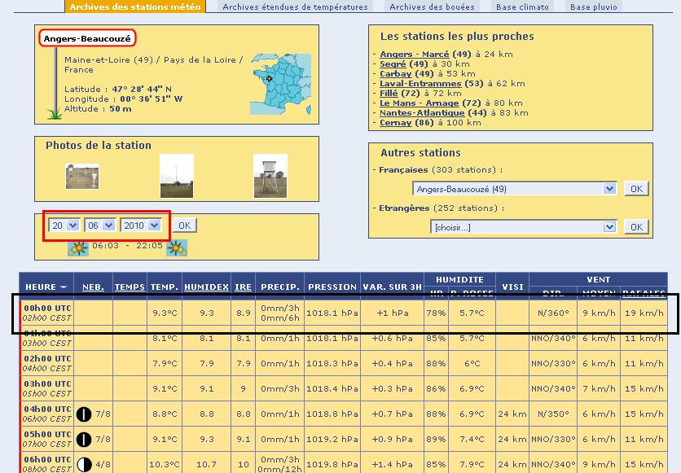Open the first station photo thumbnail

click(82, 176)
